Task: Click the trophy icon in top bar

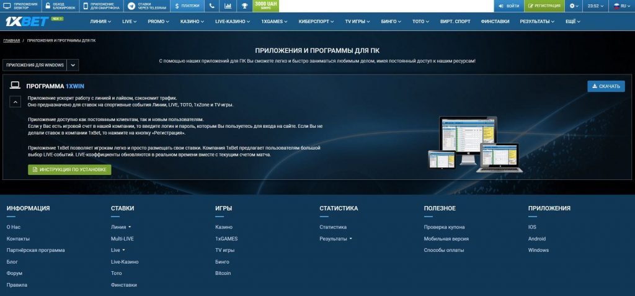Action: (244, 6)
